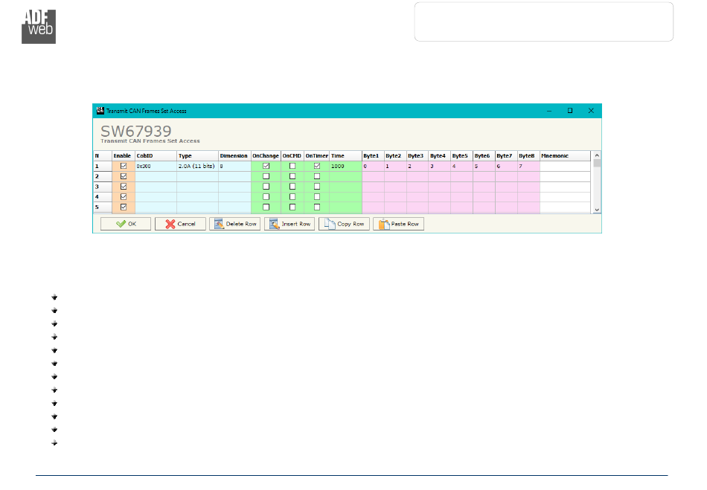Select the Type cell showing 2.0A (11 bits)
This screenshot has width=707, height=490.
(x=197, y=167)
